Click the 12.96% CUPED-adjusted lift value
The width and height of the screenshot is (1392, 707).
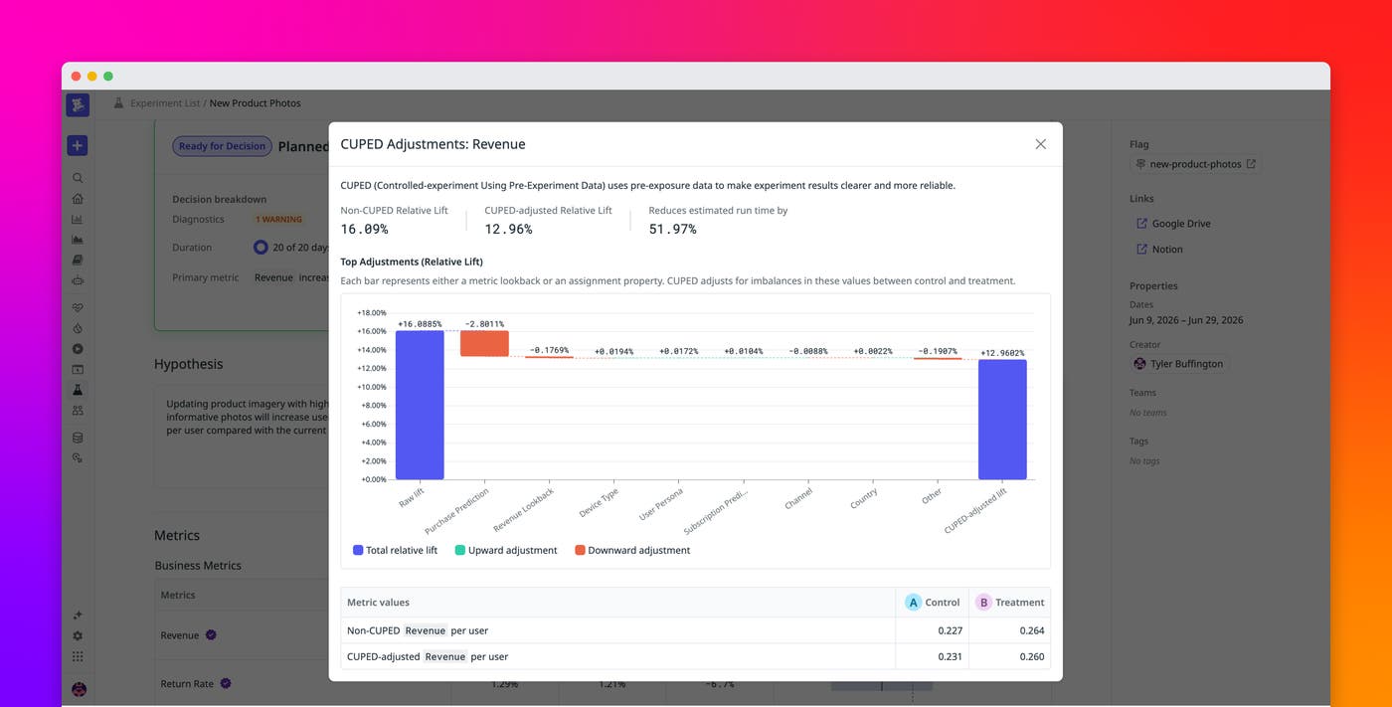(508, 230)
